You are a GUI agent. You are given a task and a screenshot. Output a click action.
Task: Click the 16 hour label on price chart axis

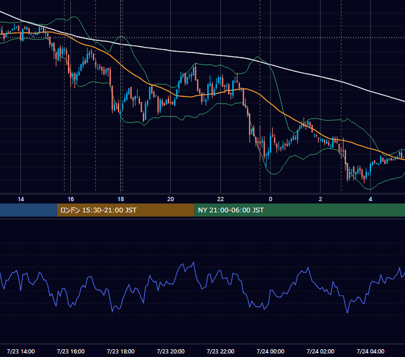tap(70, 199)
